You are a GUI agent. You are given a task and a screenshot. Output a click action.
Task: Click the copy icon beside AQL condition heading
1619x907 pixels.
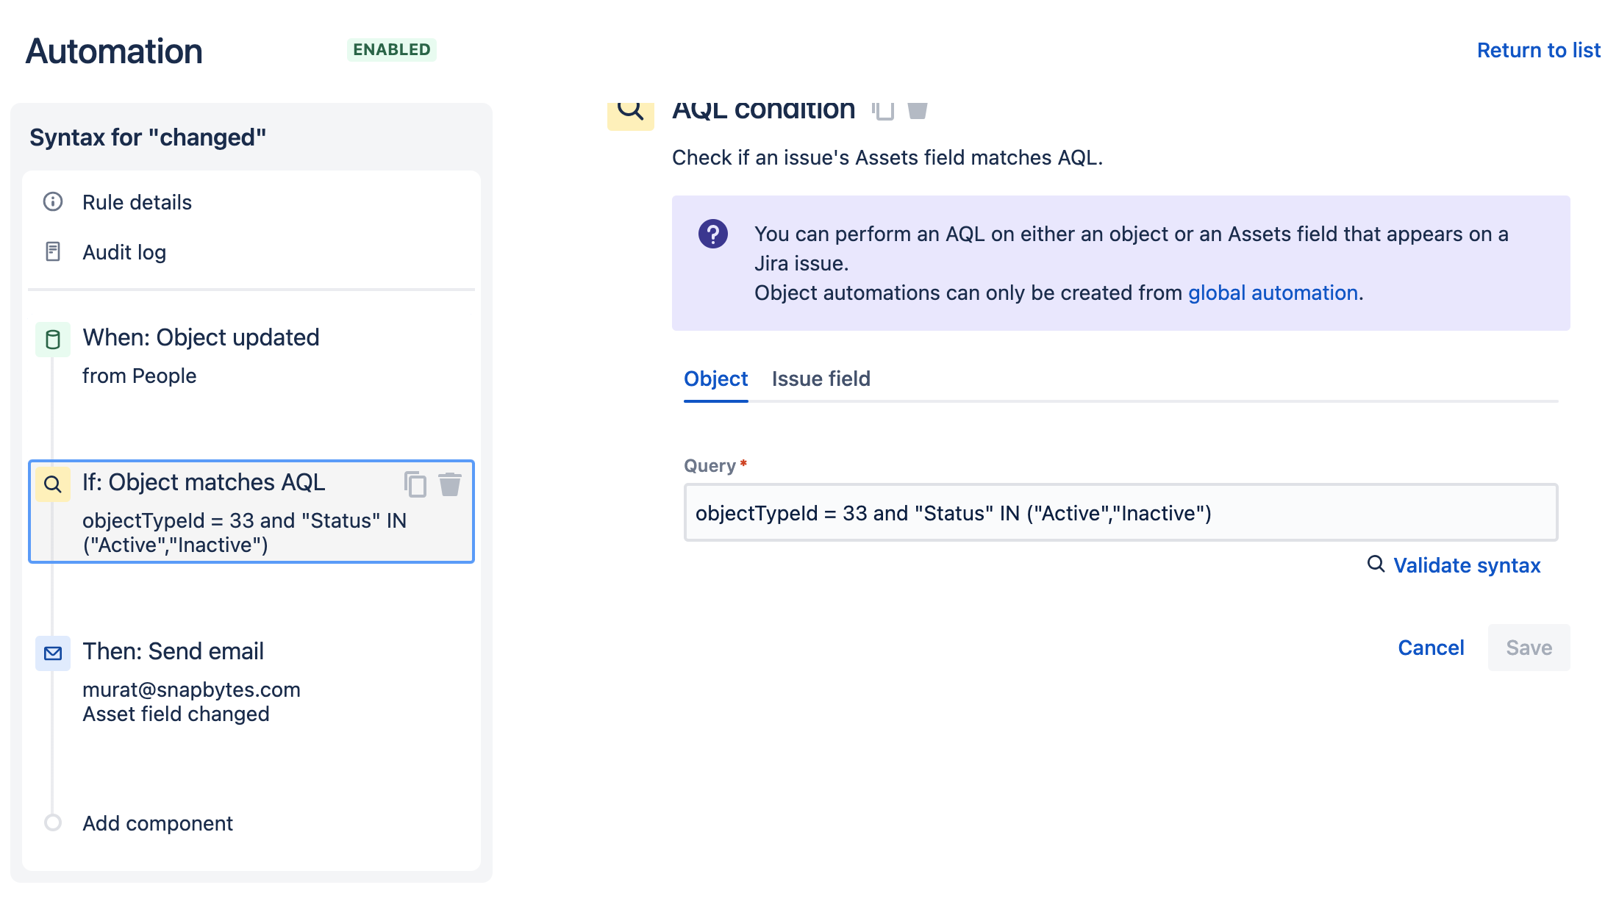coord(883,110)
